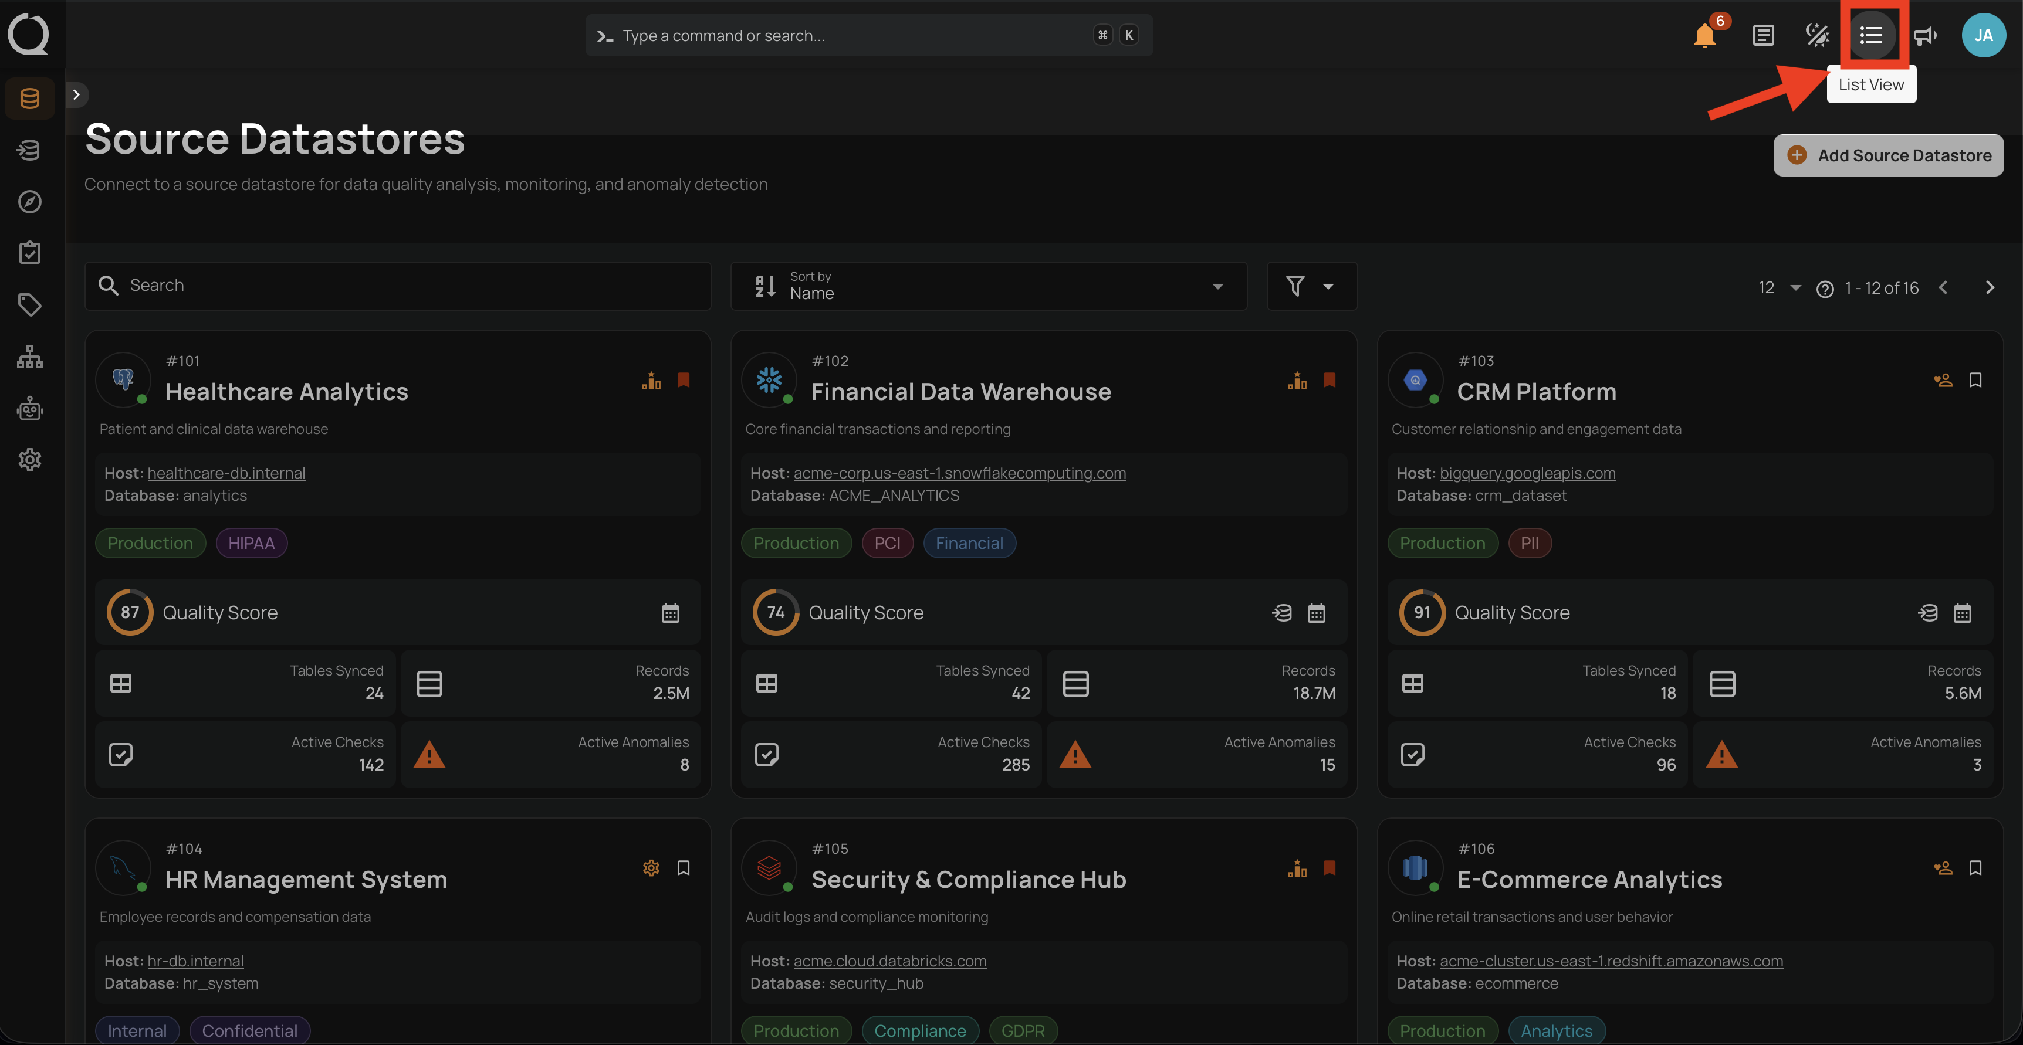Click CRM Platform user-link icon
This screenshot has height=1045, width=2023.
click(x=1943, y=380)
